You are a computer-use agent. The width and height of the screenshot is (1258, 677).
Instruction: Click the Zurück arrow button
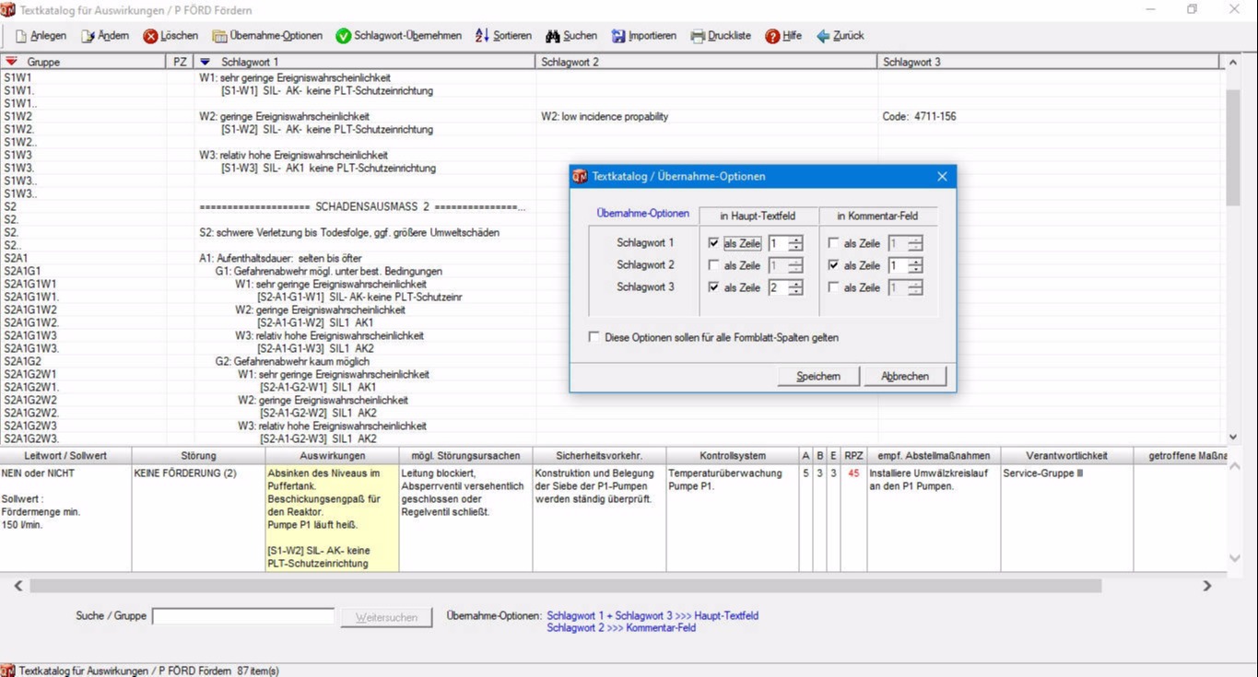840,36
